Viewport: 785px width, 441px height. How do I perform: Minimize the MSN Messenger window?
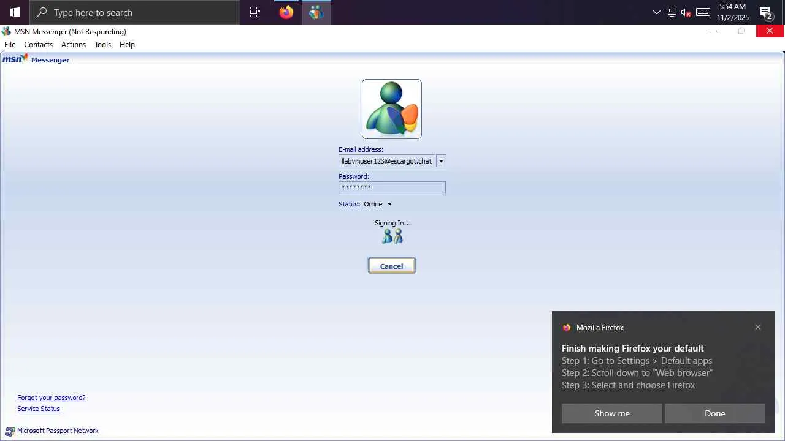[714, 31]
